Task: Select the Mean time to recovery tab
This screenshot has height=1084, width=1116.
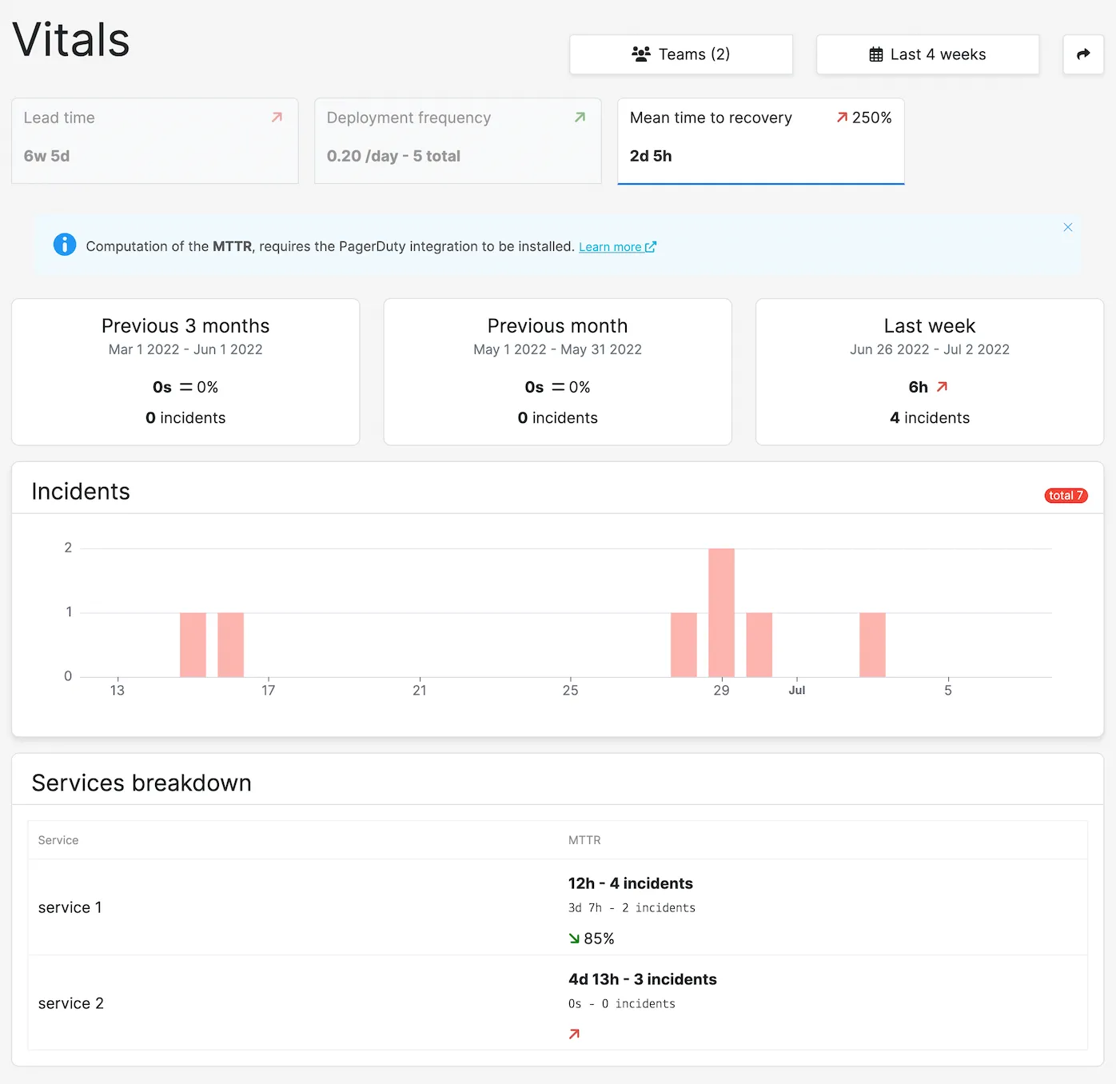Action: (x=761, y=141)
